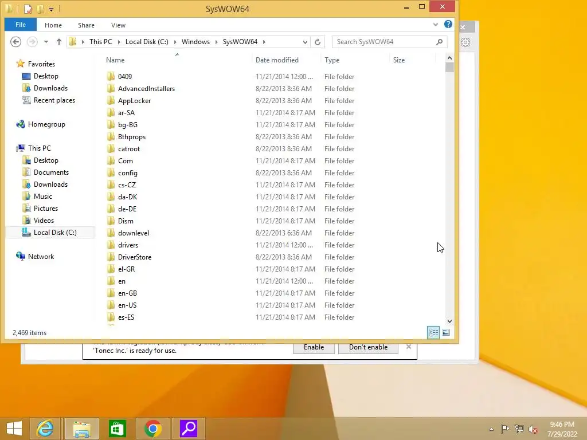The width and height of the screenshot is (587, 440).
Task: Expand breadcrumb arrow after SysWOW64
Action: 264,42
